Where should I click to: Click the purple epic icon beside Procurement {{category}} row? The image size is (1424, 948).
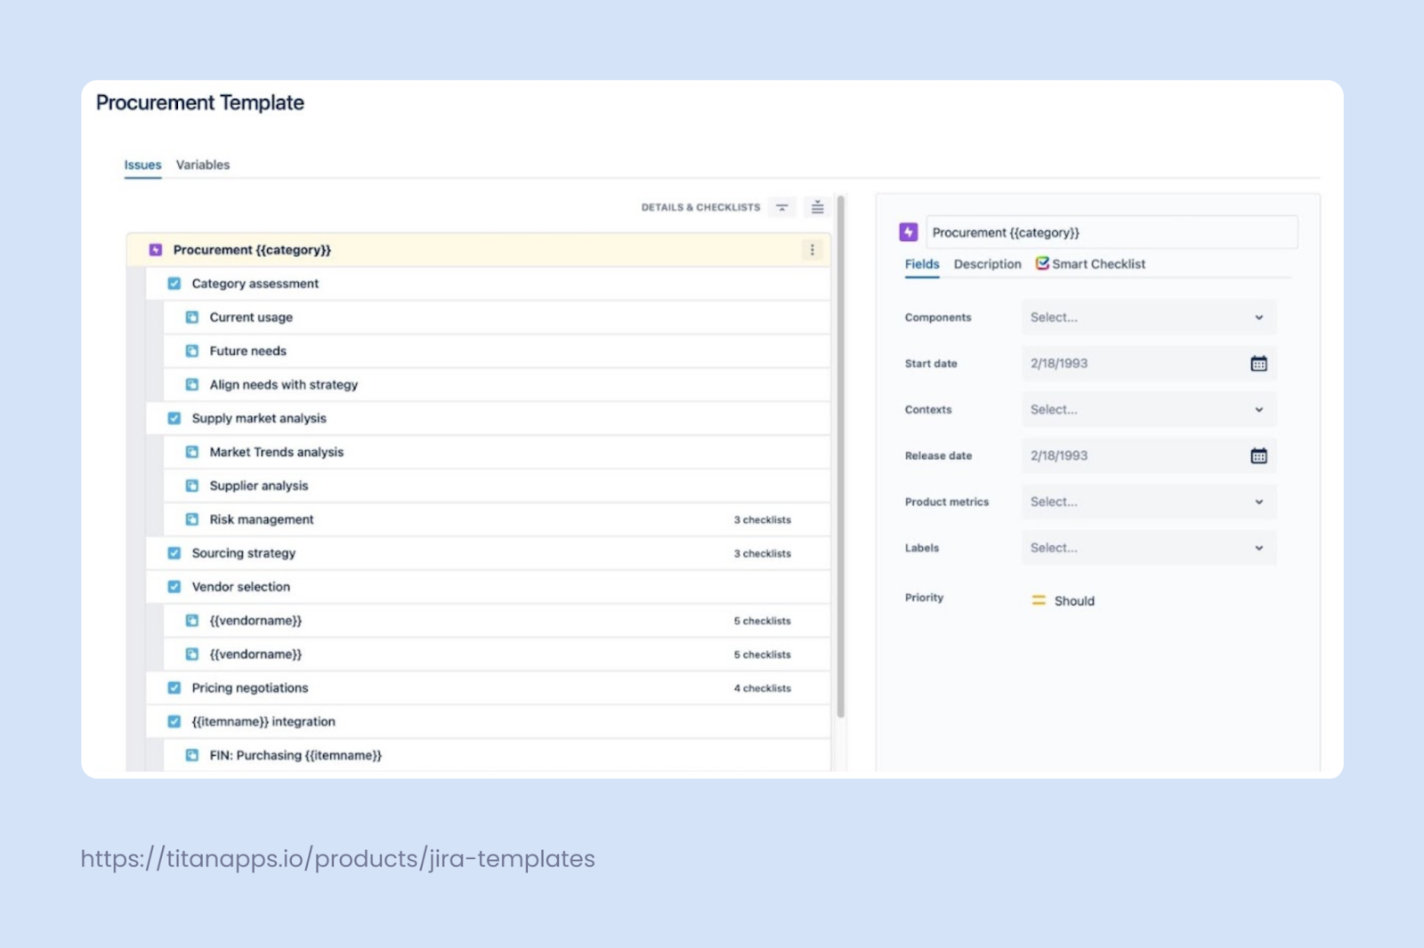[x=156, y=250]
